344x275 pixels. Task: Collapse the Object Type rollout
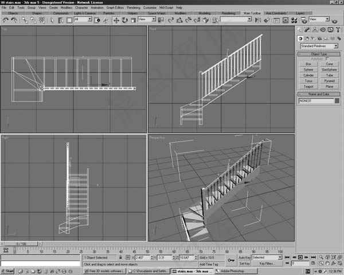[319, 53]
